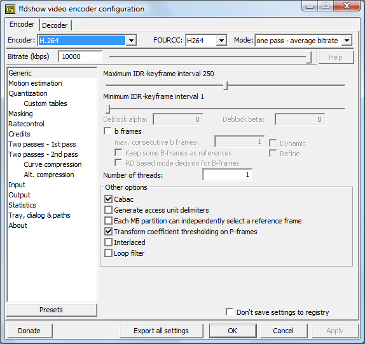Screen dimensions: 365x344
Task: Open the Quantization page
Action: pos(28,93)
